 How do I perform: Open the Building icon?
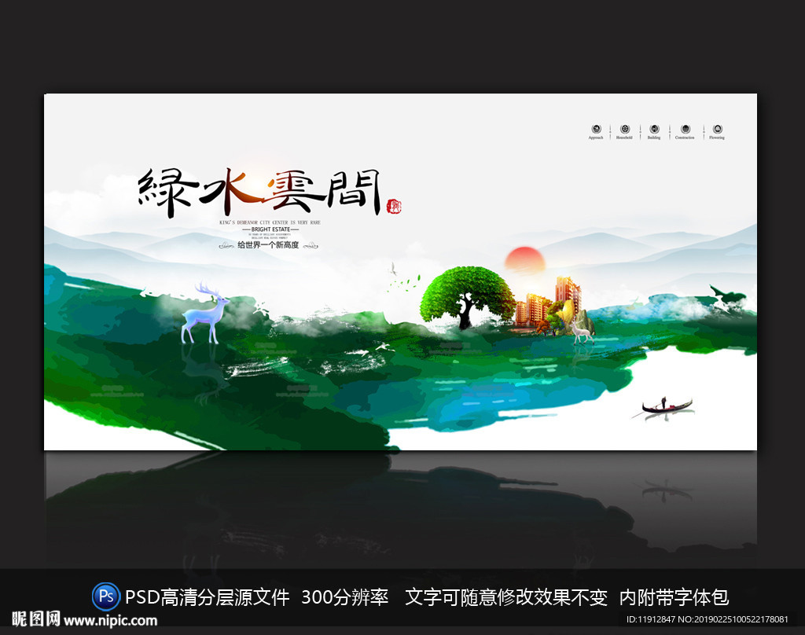(654, 130)
